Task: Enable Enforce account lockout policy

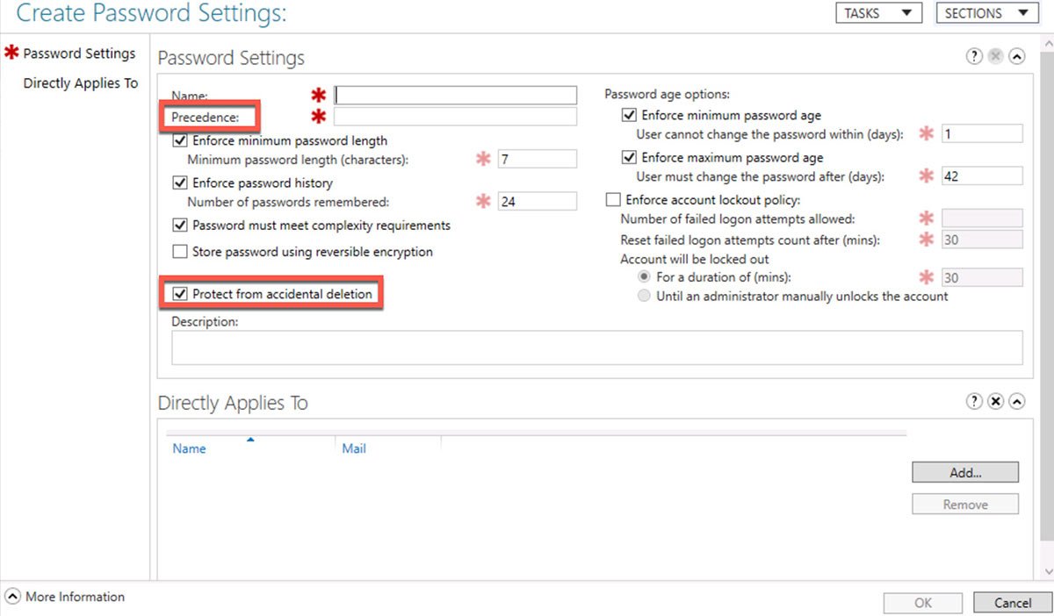Action: 612,199
